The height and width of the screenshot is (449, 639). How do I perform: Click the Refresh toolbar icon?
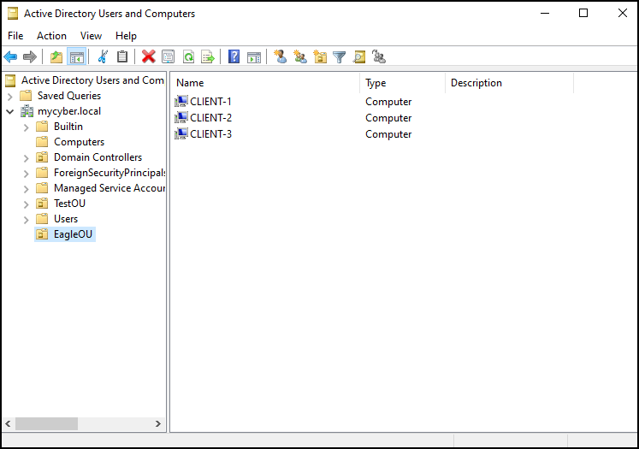[188, 56]
